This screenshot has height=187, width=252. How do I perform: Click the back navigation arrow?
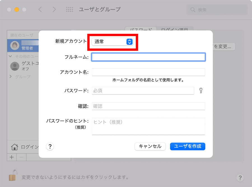click(x=40, y=10)
